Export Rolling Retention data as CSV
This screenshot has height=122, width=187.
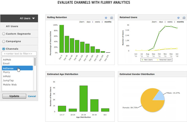pos(111,18)
